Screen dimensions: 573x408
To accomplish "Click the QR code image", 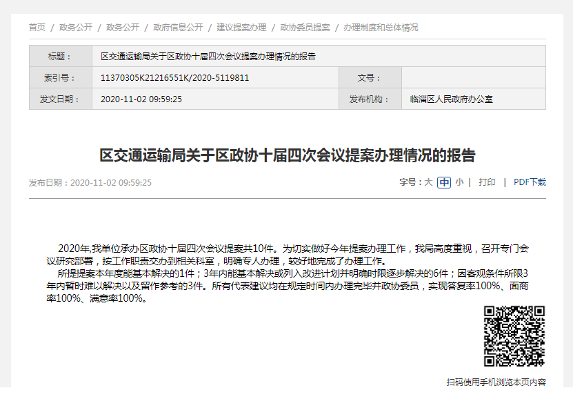I will pyautogui.click(x=514, y=336).
